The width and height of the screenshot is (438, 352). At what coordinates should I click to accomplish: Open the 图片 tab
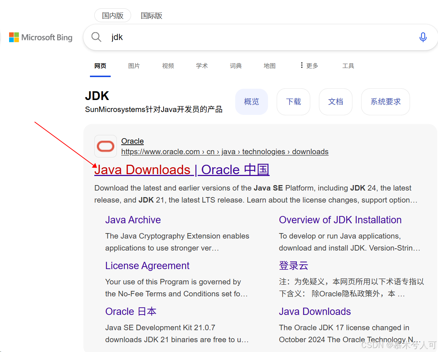134,66
